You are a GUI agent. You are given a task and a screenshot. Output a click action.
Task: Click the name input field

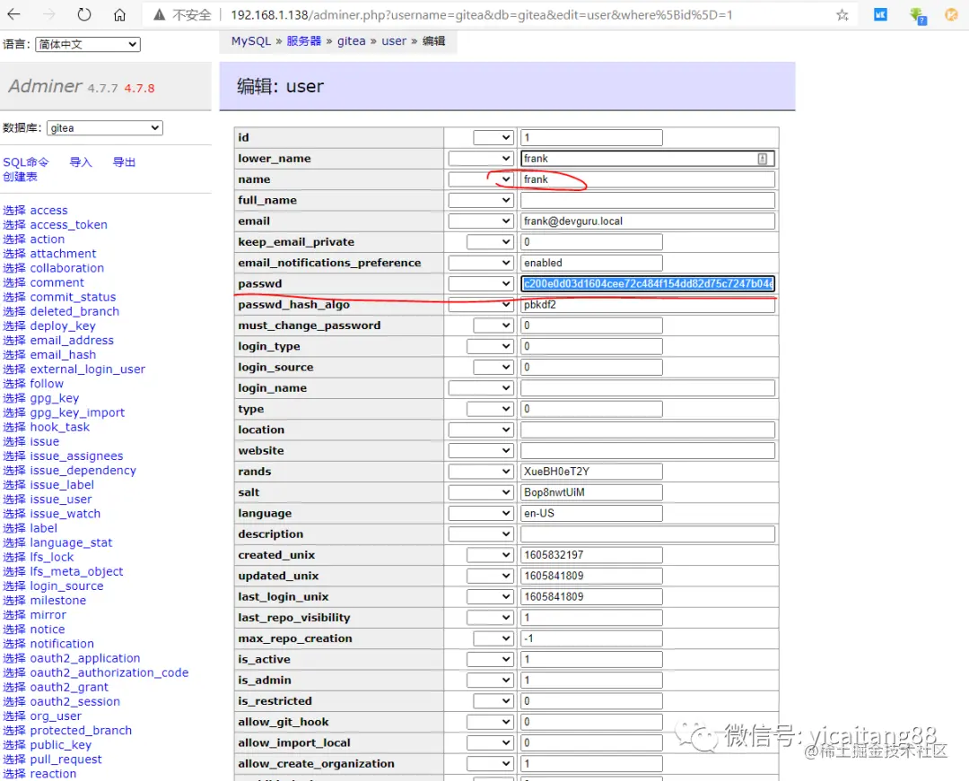648,179
